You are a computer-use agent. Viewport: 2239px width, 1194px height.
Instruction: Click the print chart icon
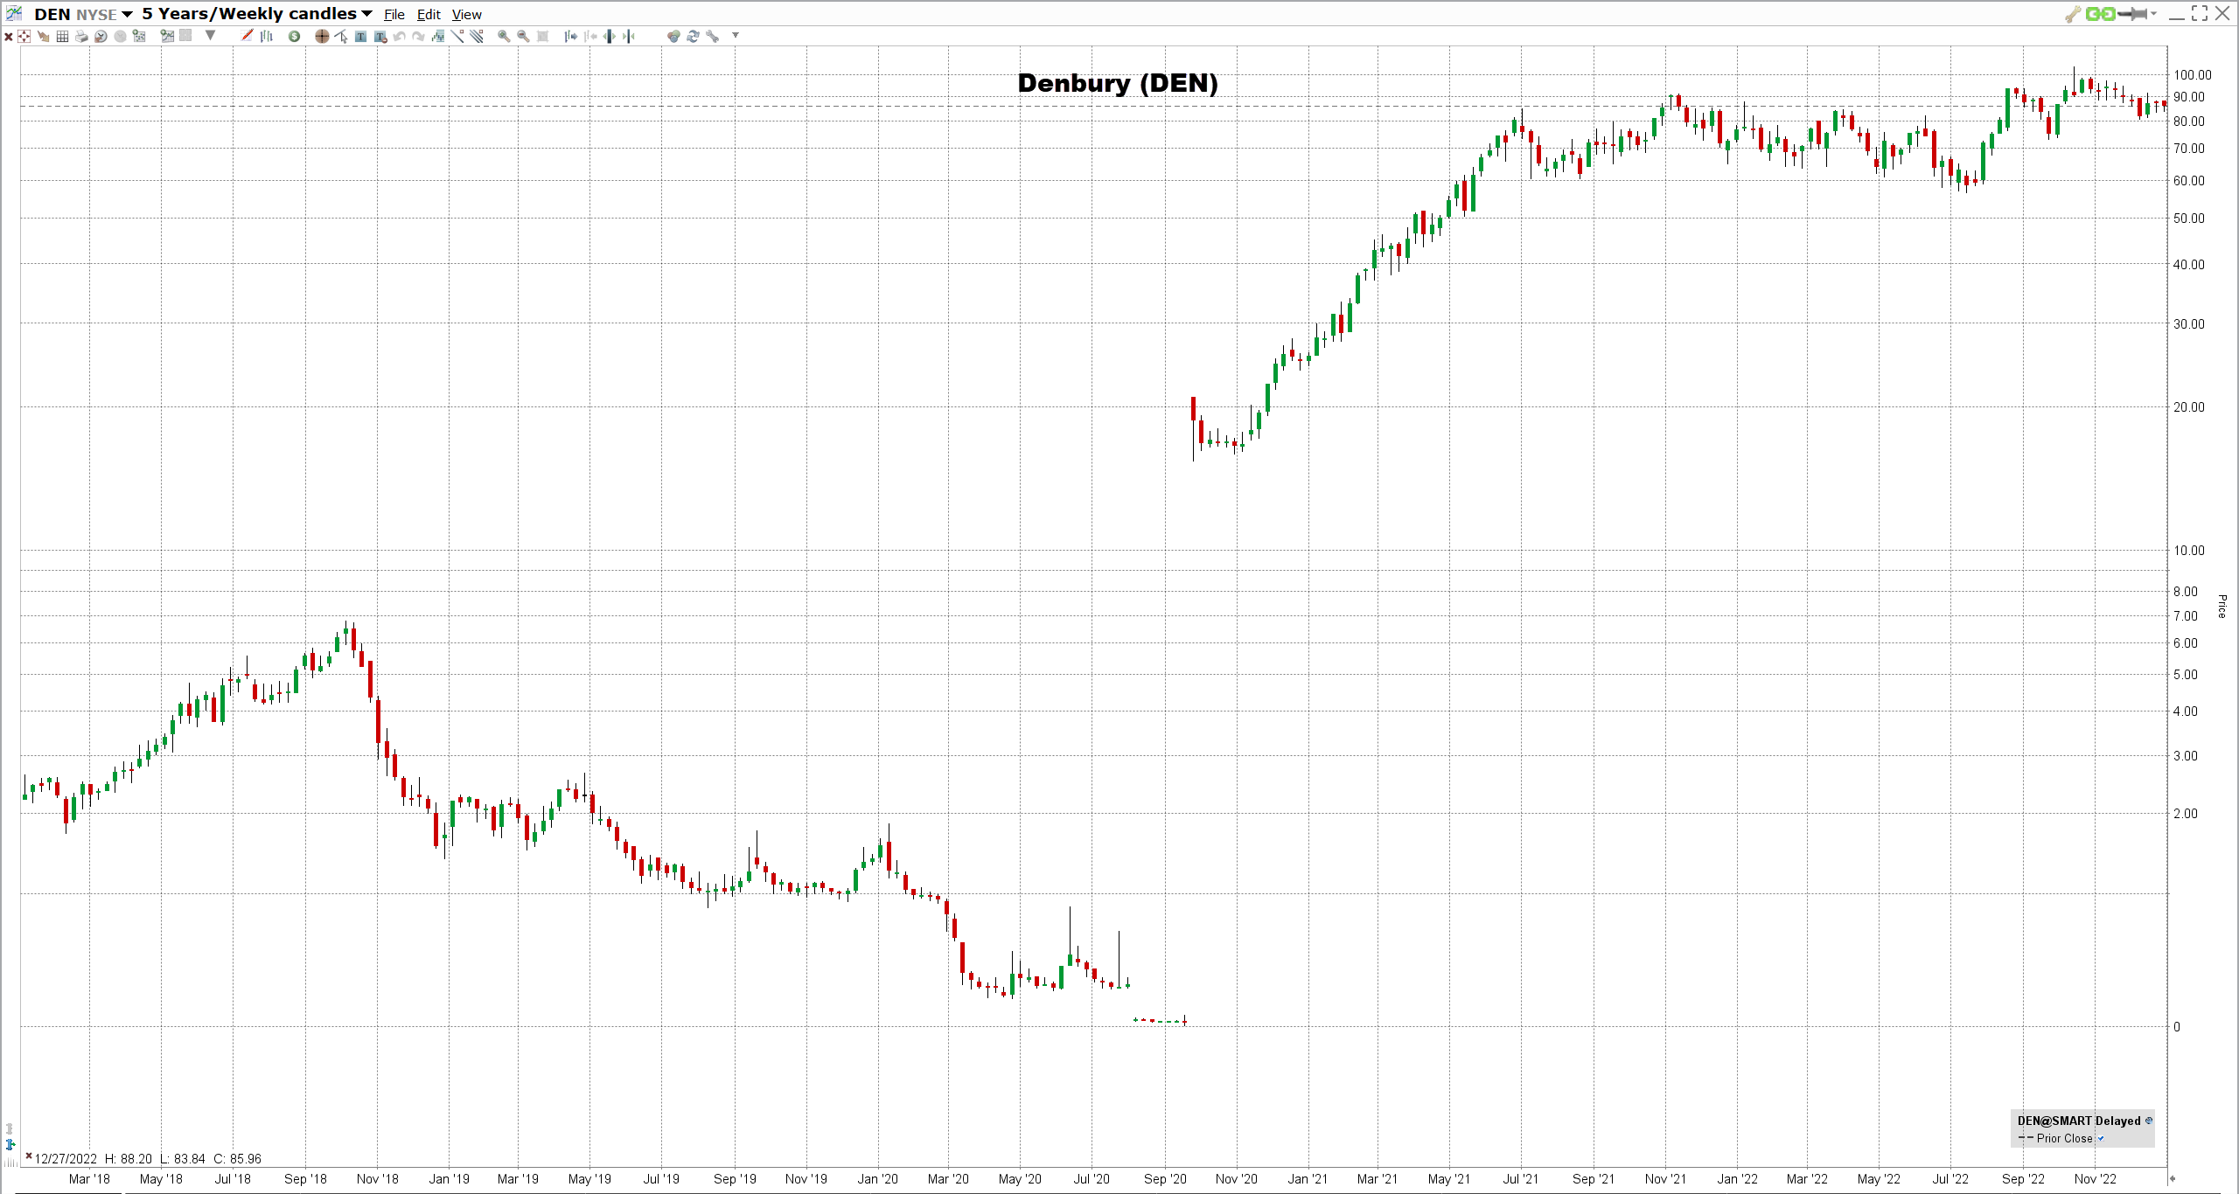(x=81, y=36)
